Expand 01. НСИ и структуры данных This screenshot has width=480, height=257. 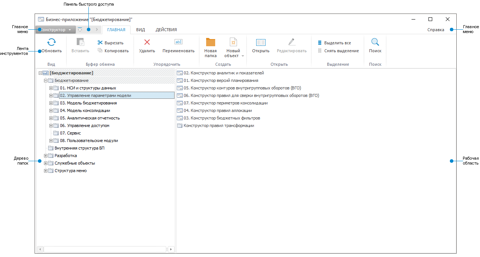(x=51, y=88)
